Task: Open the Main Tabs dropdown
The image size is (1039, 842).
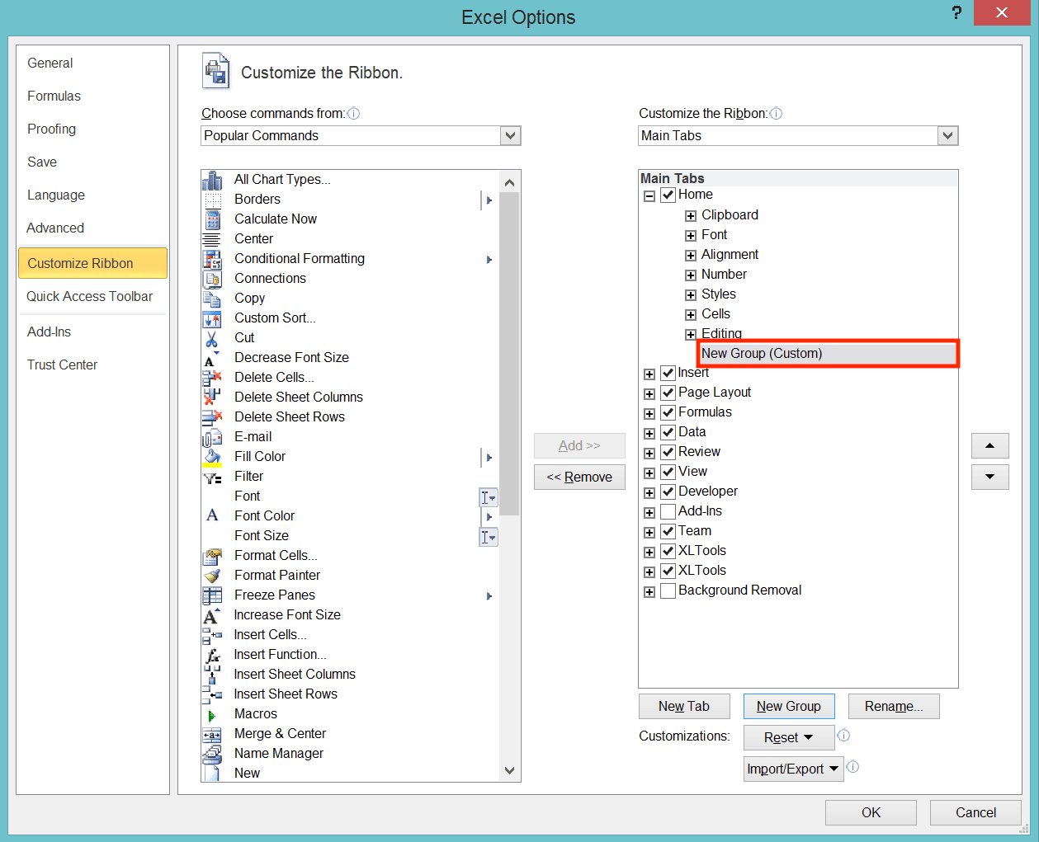Action: point(948,136)
